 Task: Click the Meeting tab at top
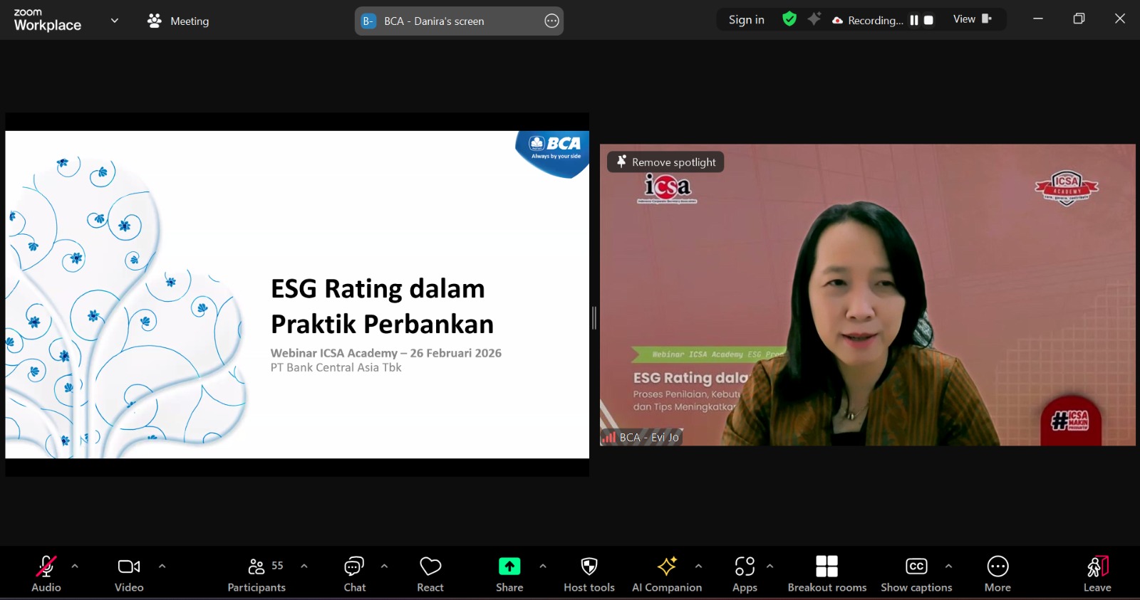coord(178,21)
